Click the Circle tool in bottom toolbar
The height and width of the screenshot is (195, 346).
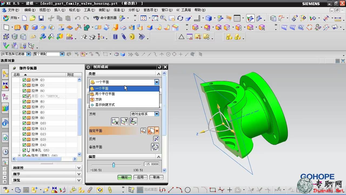click(188, 190)
